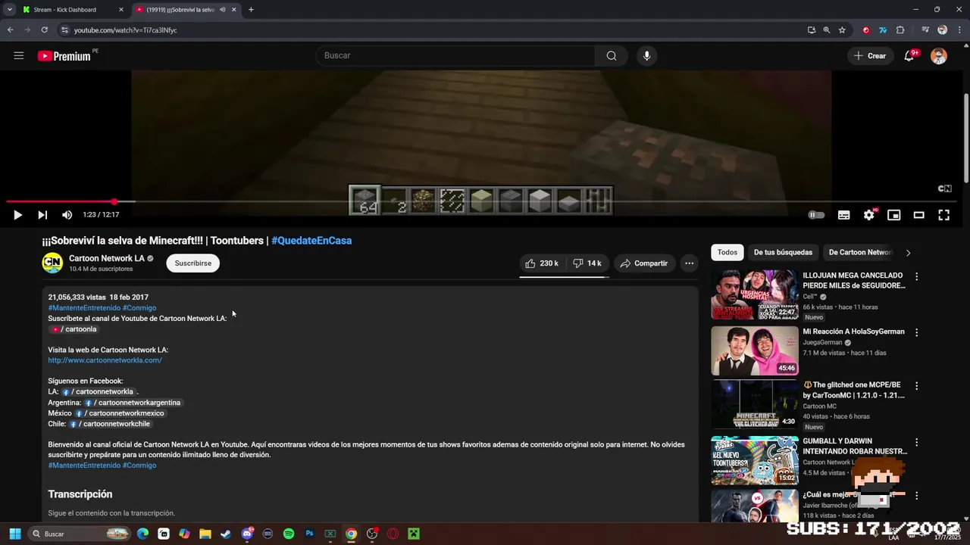Open Photoshop from the taskbar
This screenshot has width=970, height=545.
click(309, 534)
